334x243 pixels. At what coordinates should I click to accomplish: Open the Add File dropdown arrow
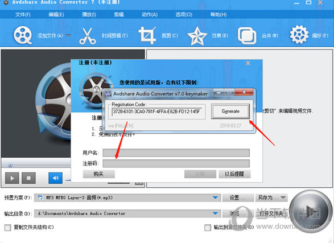point(68,35)
